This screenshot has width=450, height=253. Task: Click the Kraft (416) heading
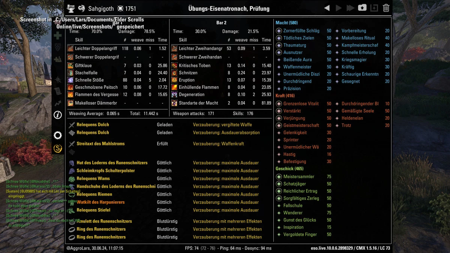click(285, 96)
